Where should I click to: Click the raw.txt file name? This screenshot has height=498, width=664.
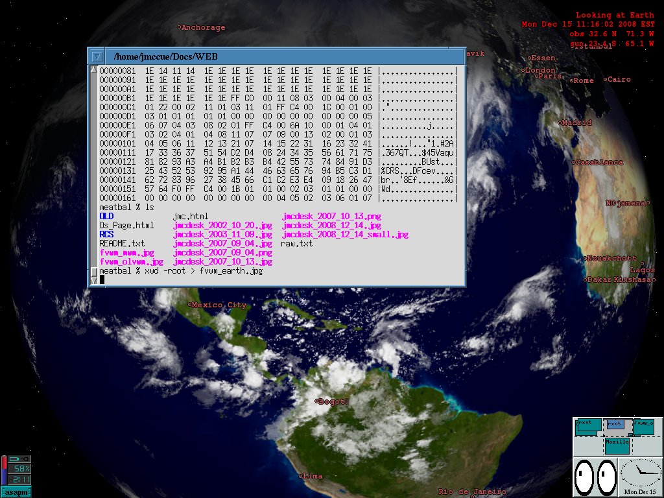tap(297, 244)
